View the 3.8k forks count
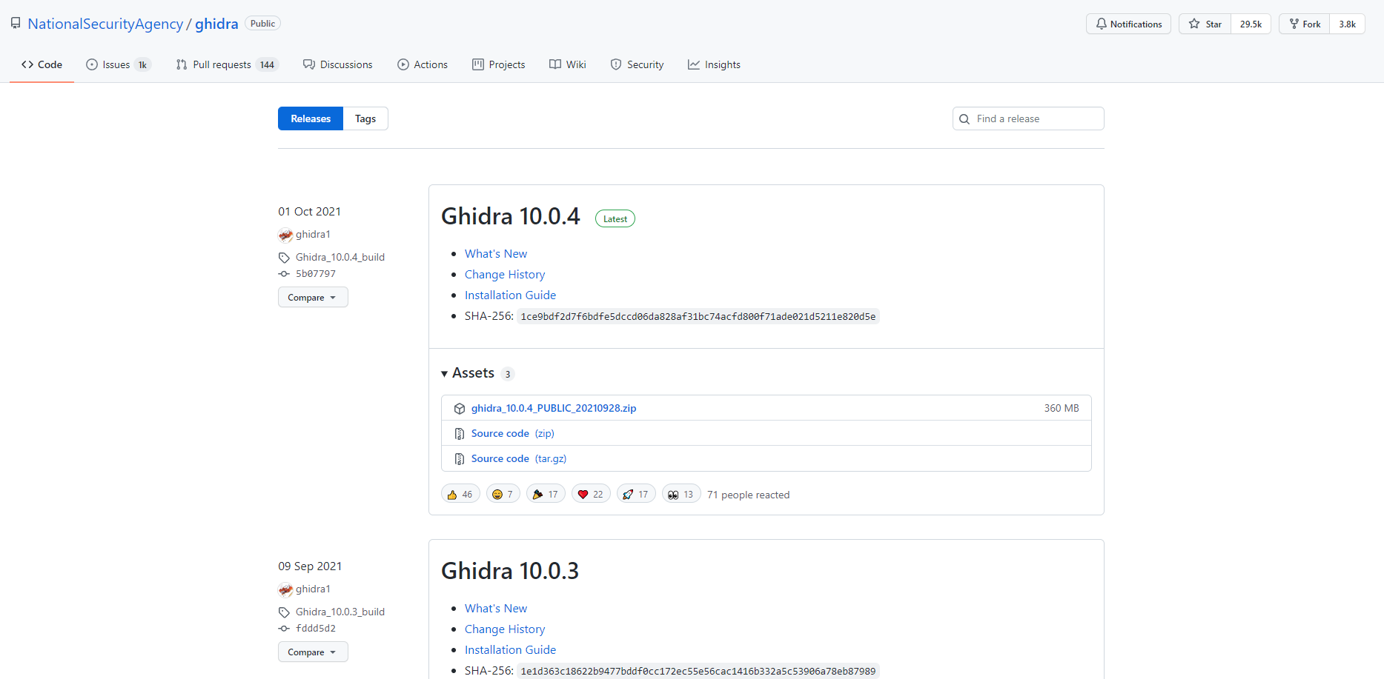Image resolution: width=1384 pixels, height=679 pixels. 1347,24
